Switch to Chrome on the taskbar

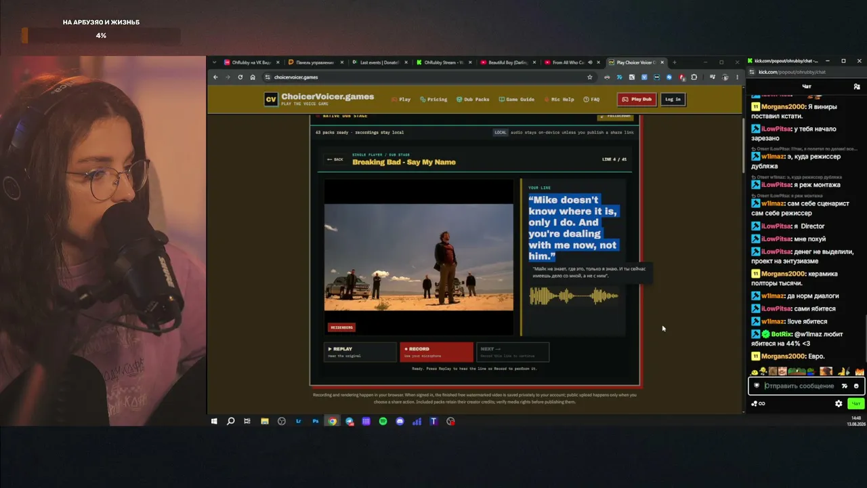[332, 421]
